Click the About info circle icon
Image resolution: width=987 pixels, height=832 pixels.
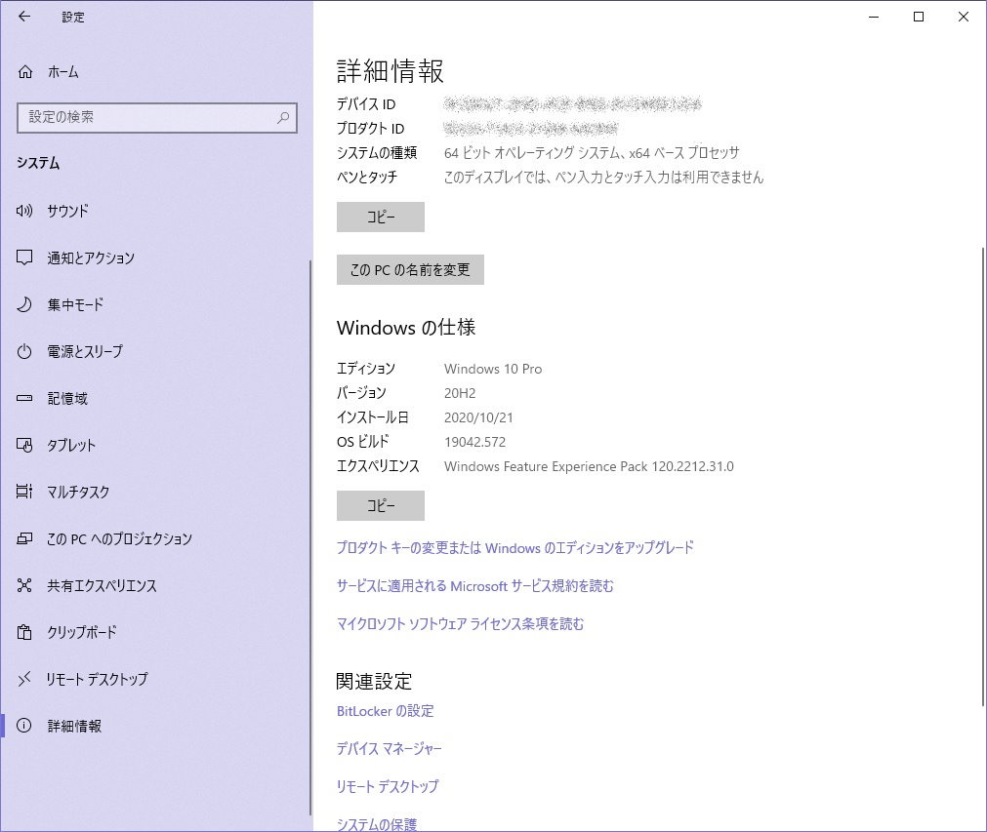(24, 726)
